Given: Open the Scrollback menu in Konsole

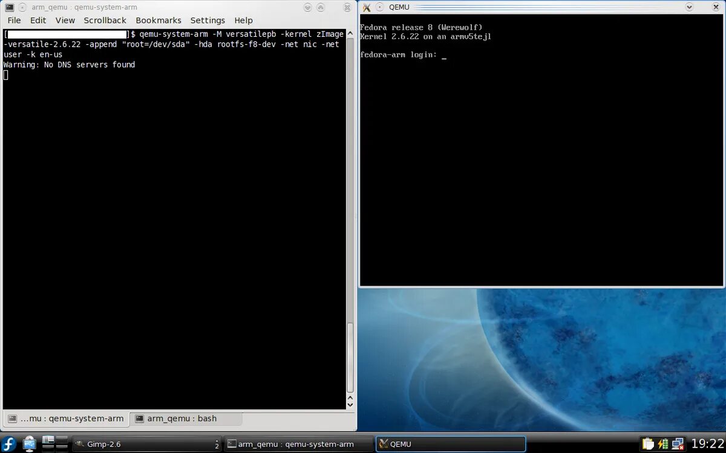Looking at the screenshot, I should [x=105, y=20].
